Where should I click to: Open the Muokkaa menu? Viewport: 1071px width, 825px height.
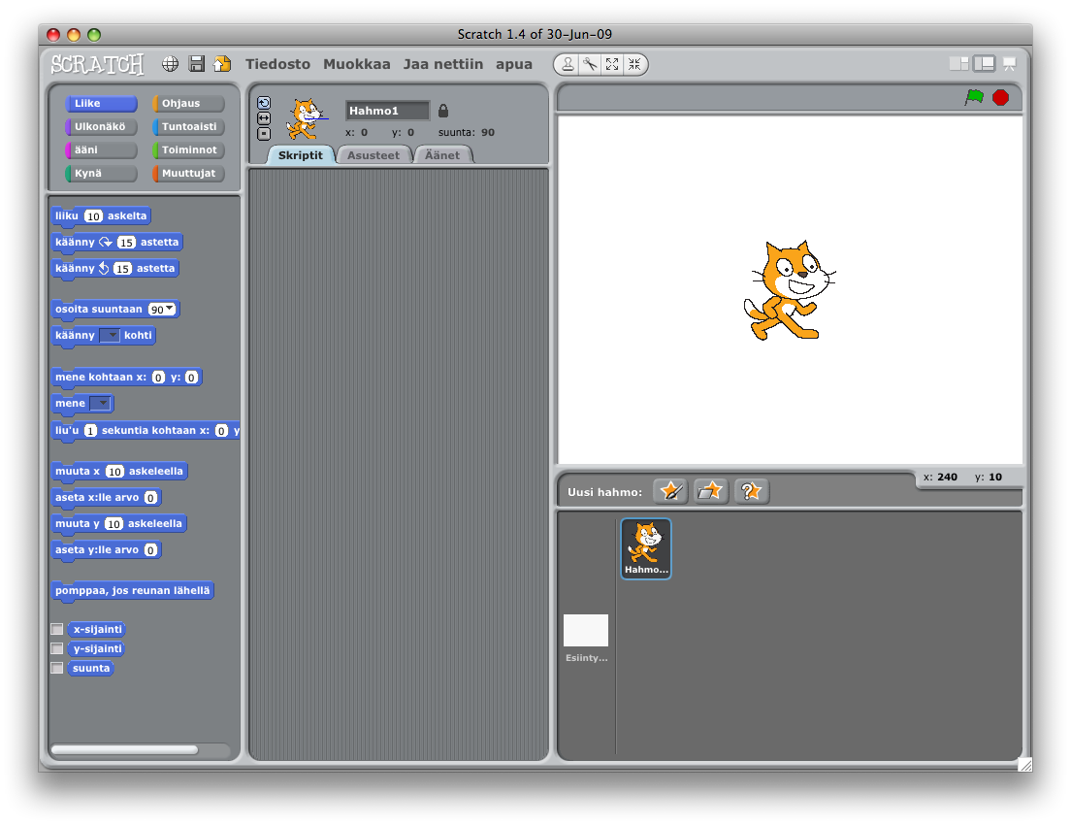point(357,64)
